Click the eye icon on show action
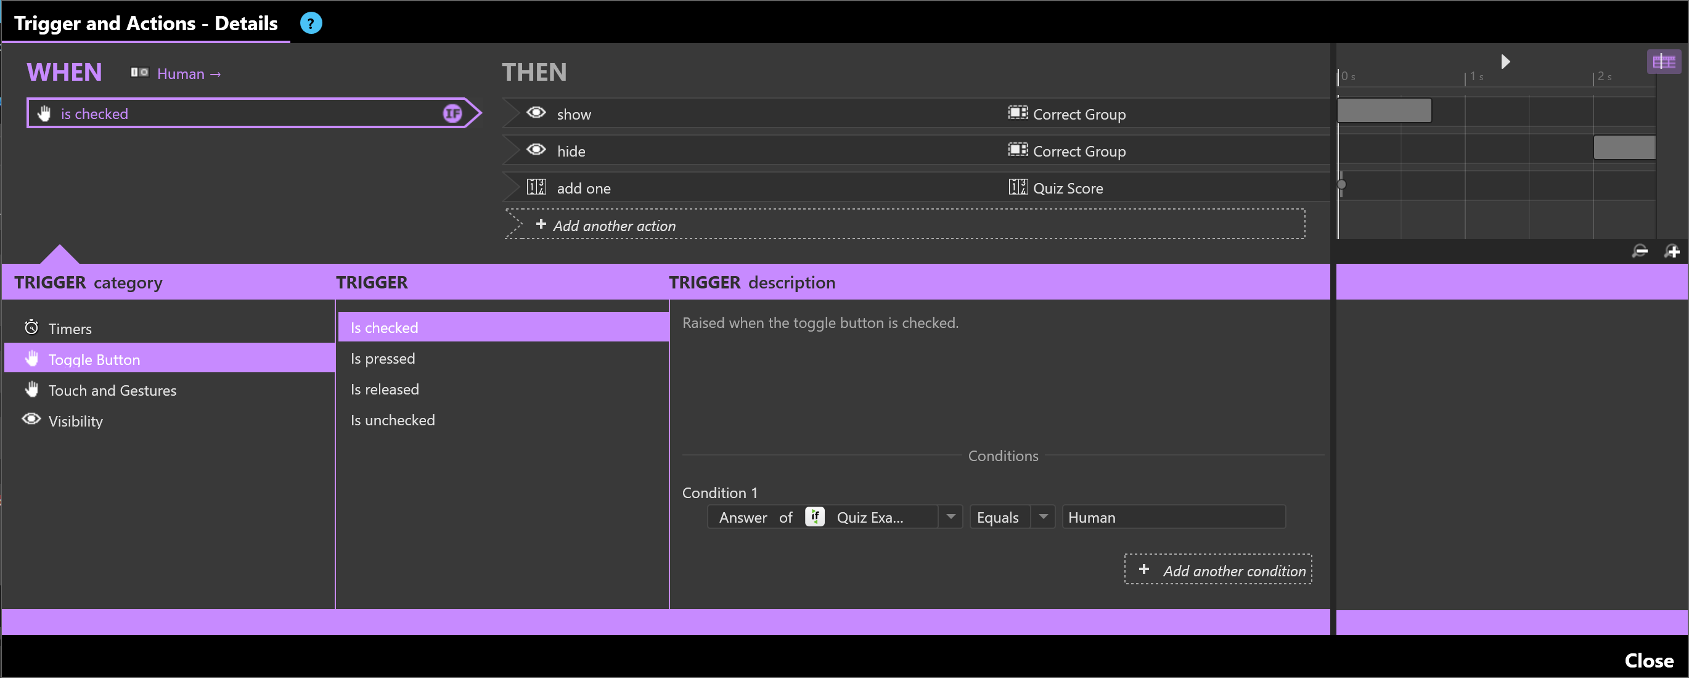This screenshot has width=1689, height=678. pyautogui.click(x=536, y=113)
